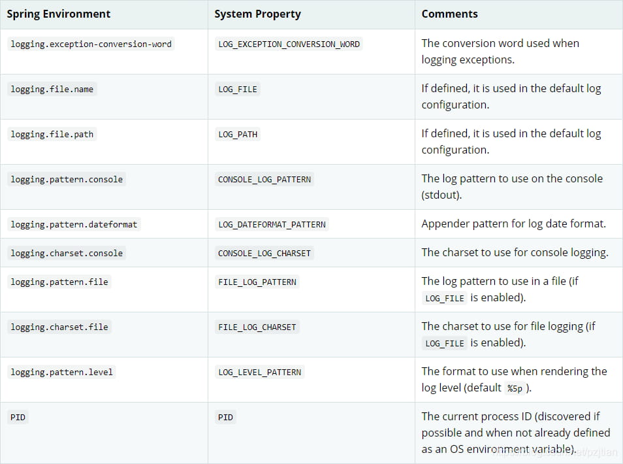This screenshot has height=464, width=623.
Task: Click the CONSOLE_LOG_PATTERN code label
Action: pos(264,179)
